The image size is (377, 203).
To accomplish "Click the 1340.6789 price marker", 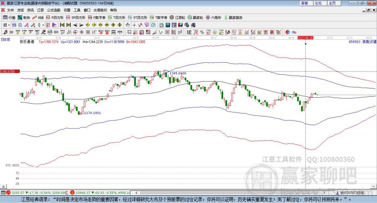I will [x=10, y=71].
